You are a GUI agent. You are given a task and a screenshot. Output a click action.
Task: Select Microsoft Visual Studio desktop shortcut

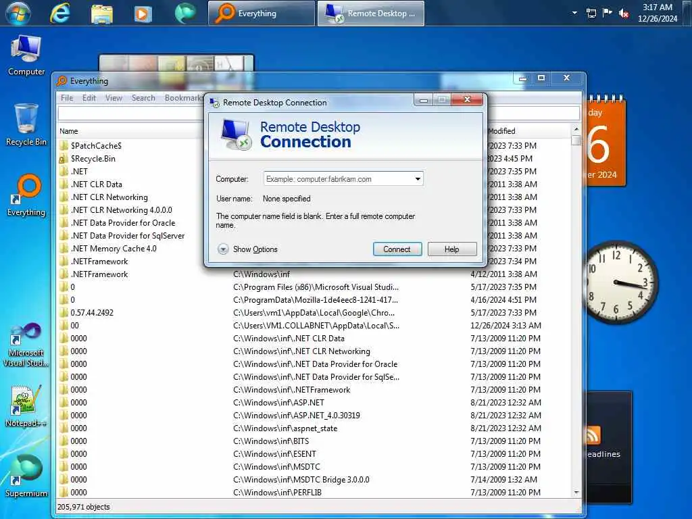tap(26, 345)
